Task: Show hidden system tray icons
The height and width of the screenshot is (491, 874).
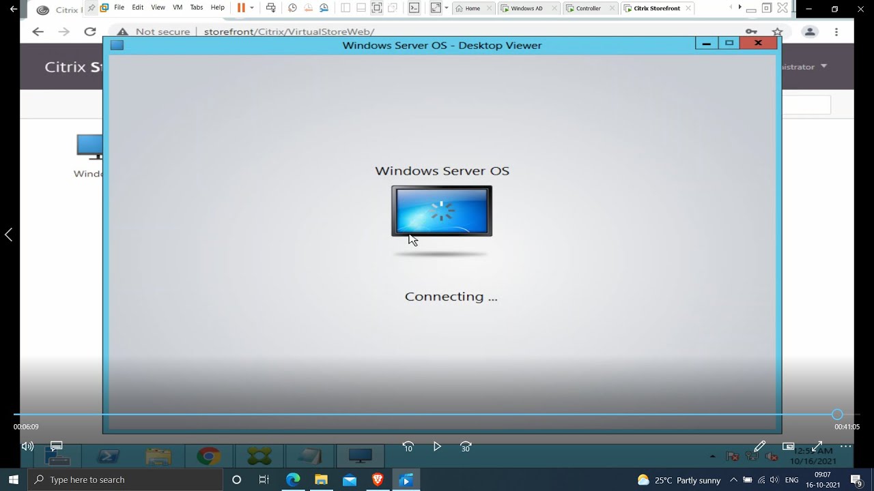Action: [x=733, y=480]
